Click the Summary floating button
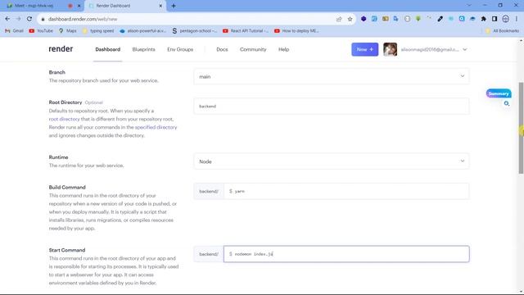The height and width of the screenshot is (295, 524). pyautogui.click(x=499, y=93)
